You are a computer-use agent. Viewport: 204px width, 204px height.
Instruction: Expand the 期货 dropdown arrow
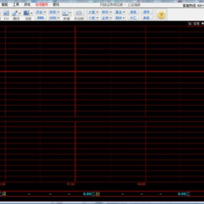tap(124, 18)
